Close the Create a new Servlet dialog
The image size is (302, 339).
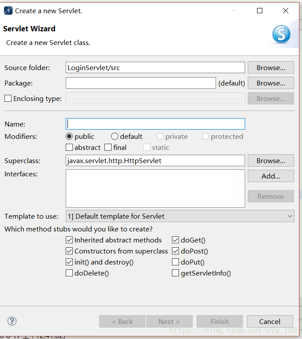(286, 11)
